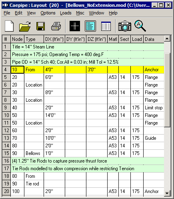
Task: Open the Misc menu
Action: [80, 13]
